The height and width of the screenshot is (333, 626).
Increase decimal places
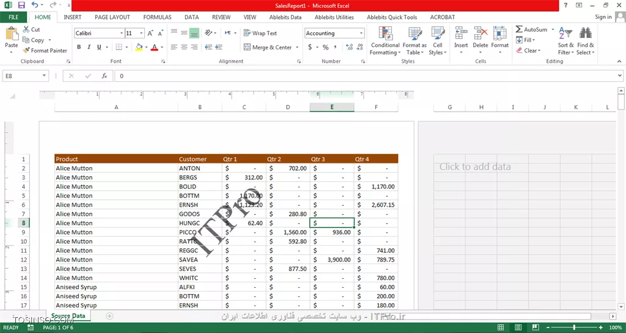[x=349, y=48]
